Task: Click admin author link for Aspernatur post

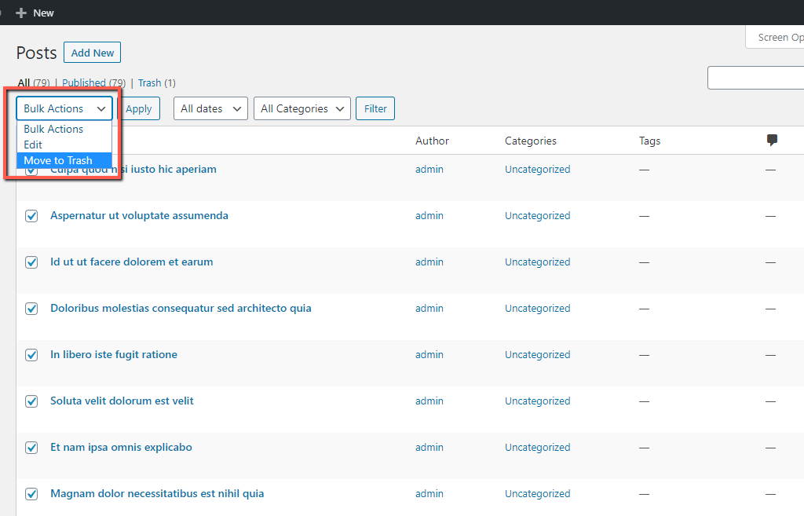Action: (429, 215)
